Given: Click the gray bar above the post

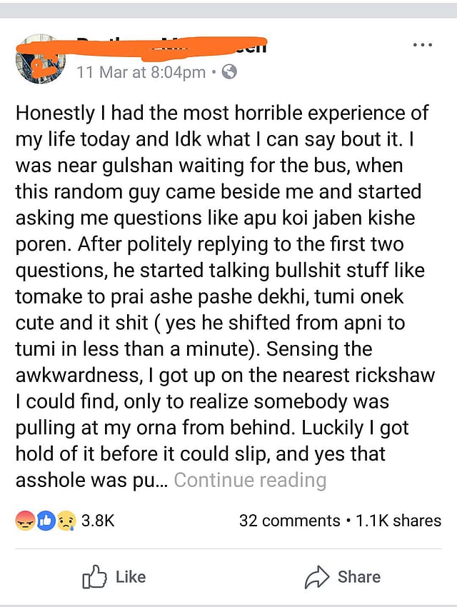Looking at the screenshot, I should [x=228, y=9].
